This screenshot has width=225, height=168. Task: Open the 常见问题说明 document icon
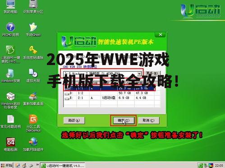point(10,121)
